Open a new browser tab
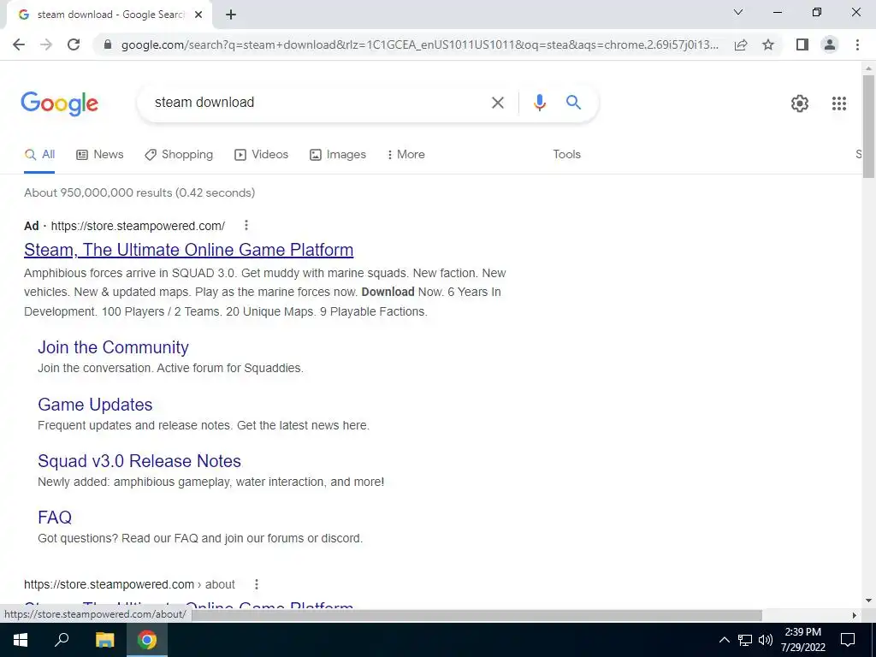This screenshot has width=876, height=657. coord(231,15)
